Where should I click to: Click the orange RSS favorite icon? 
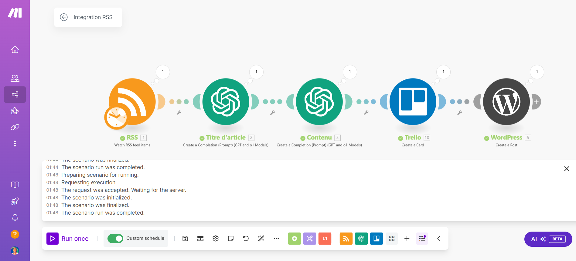346,239
